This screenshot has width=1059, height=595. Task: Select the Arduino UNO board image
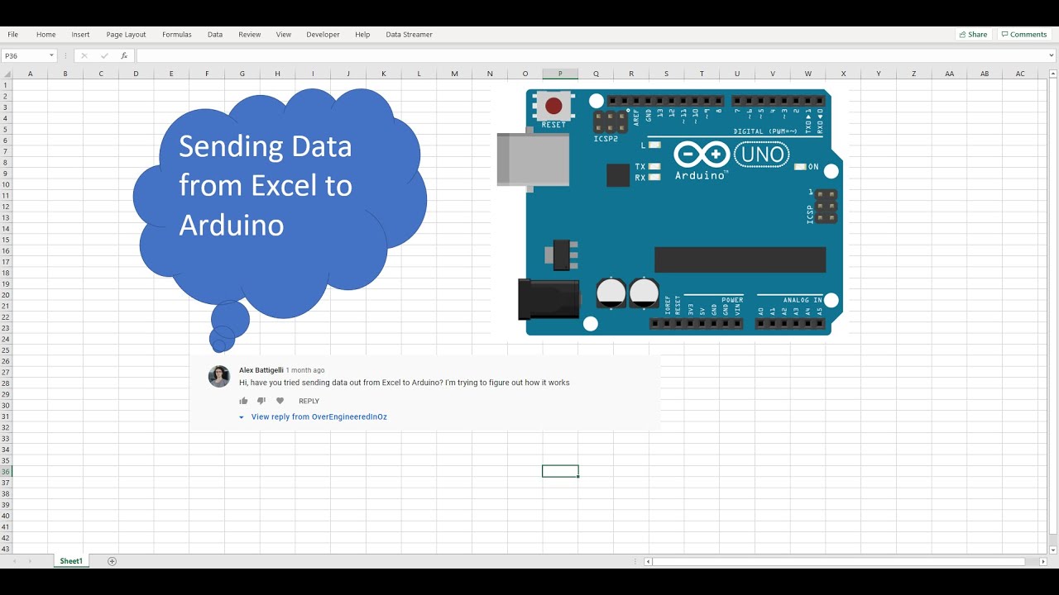[x=670, y=212]
